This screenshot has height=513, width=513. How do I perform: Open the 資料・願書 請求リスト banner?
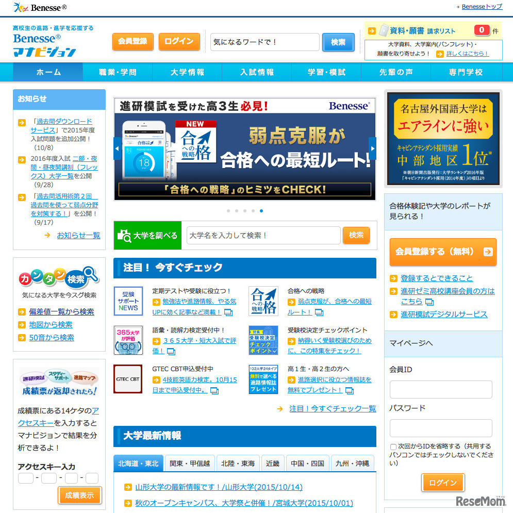[433, 31]
